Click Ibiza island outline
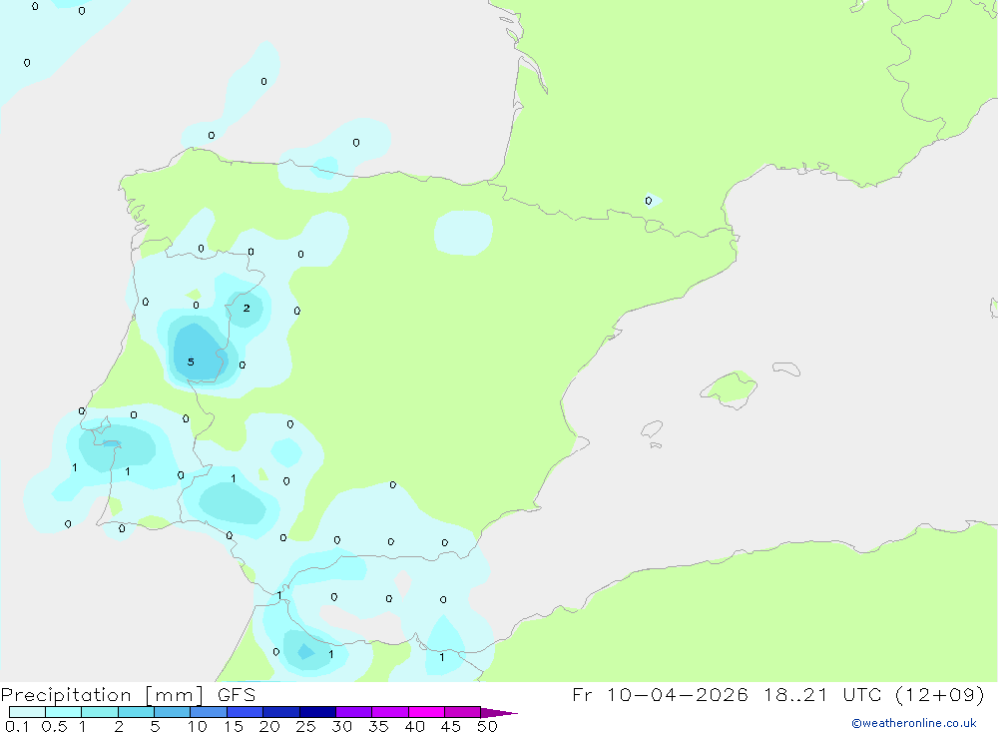The width and height of the screenshot is (998, 732). (x=652, y=430)
